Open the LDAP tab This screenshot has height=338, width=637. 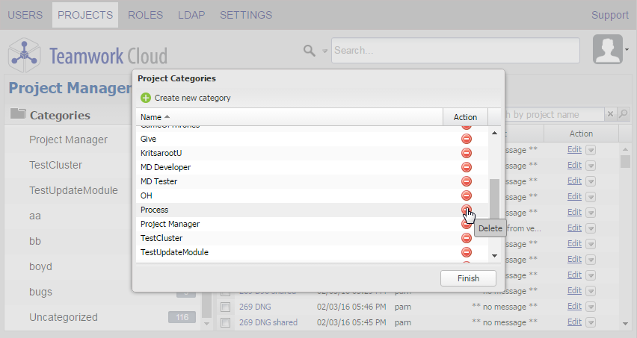click(x=191, y=15)
